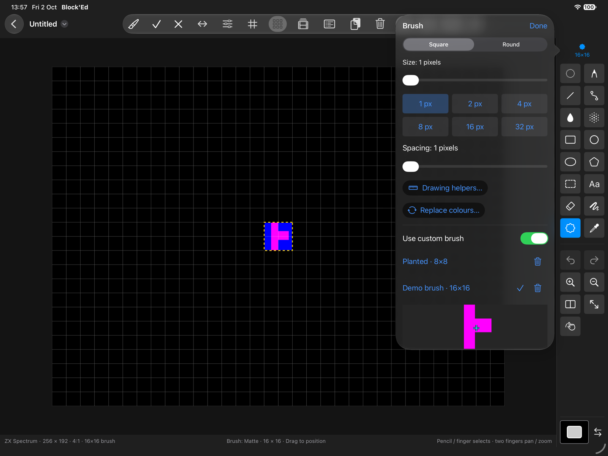Open Replace colours dialog
This screenshot has height=456, width=608.
pos(443,210)
